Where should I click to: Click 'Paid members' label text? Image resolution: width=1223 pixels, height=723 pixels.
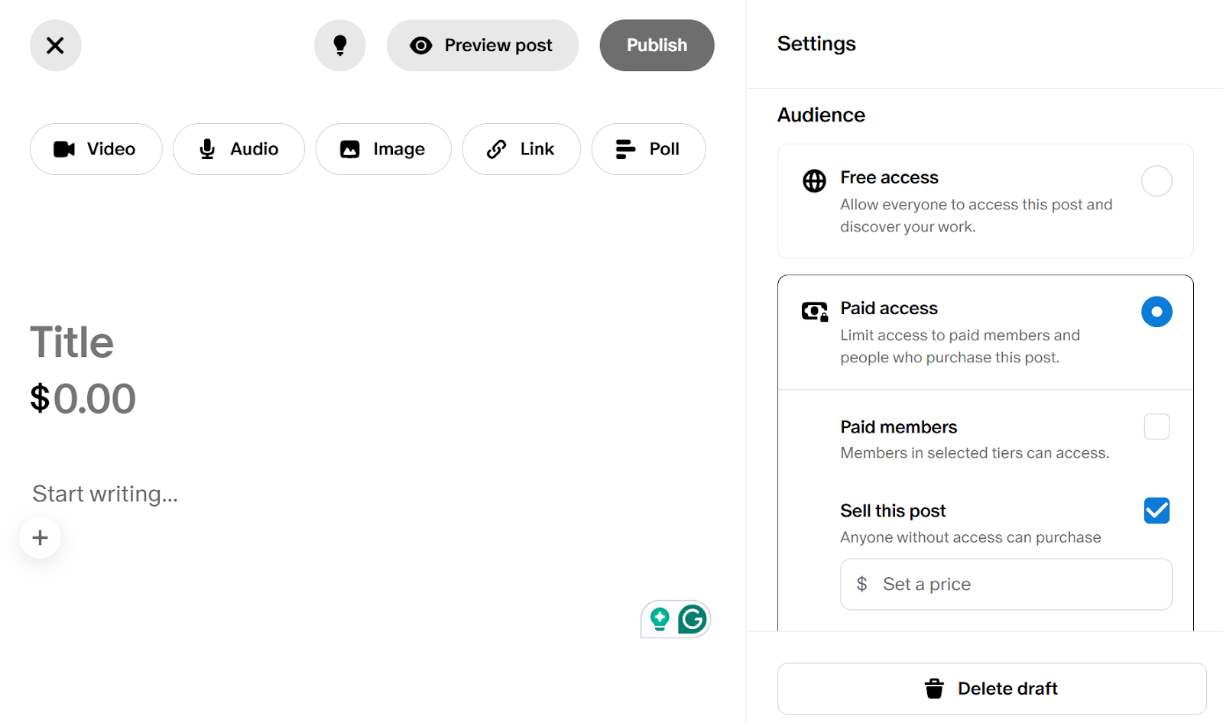898,427
